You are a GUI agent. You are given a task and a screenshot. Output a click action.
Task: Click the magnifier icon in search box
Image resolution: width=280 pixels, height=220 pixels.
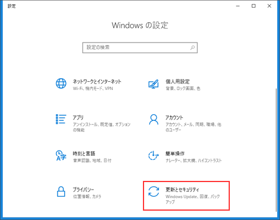(x=192, y=47)
